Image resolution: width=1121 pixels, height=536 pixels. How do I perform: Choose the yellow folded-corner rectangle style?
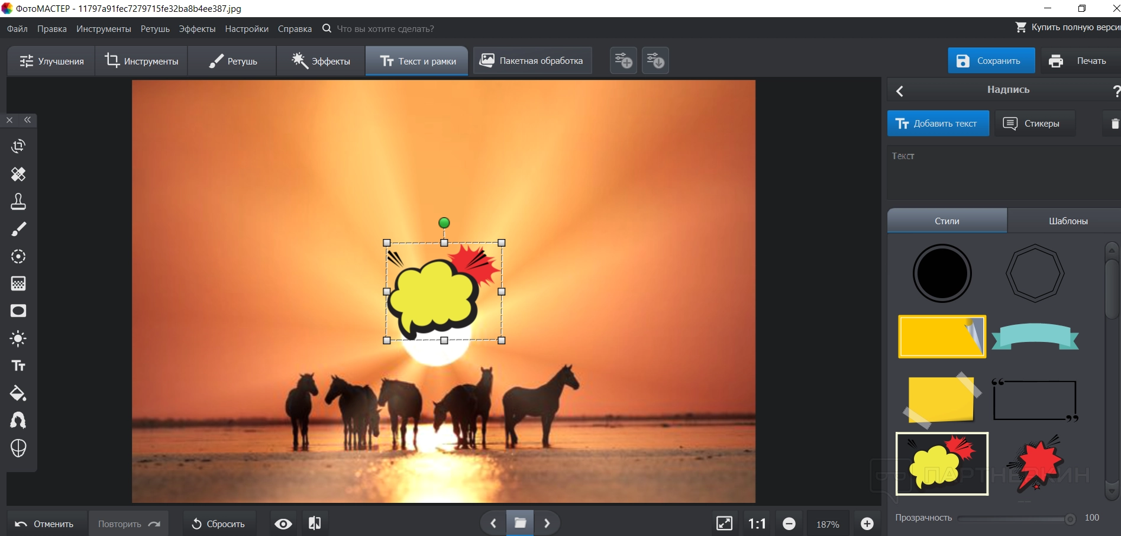point(942,337)
